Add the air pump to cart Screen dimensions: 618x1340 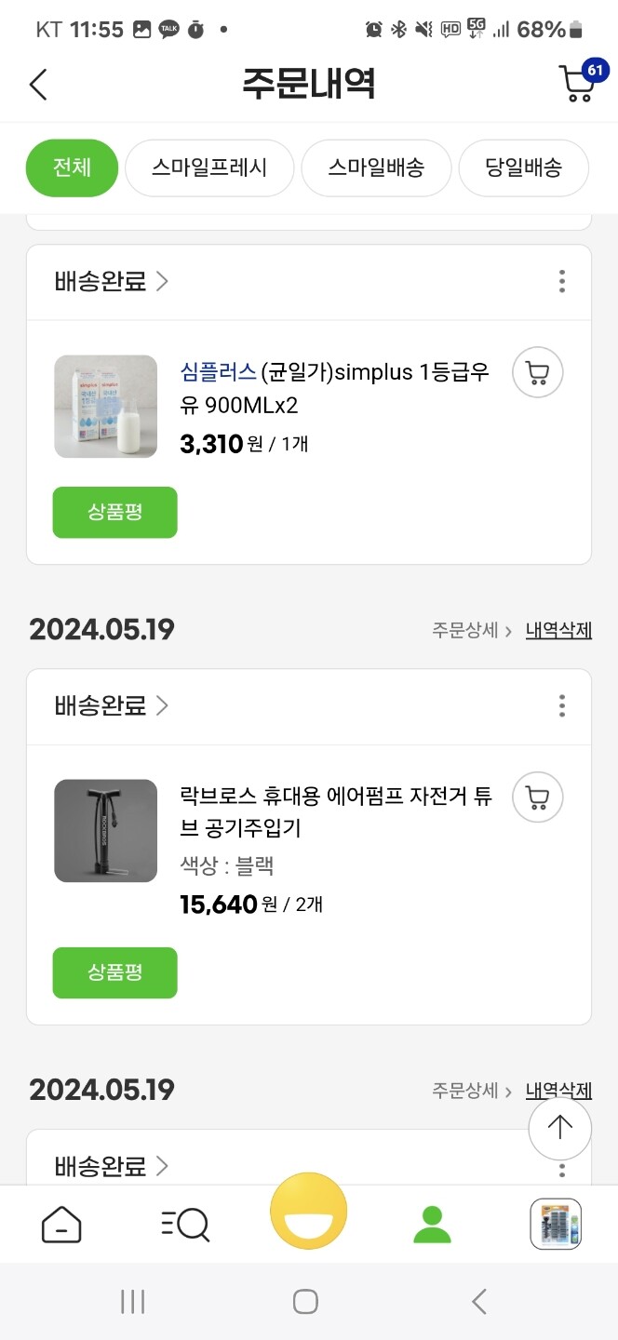click(x=537, y=797)
